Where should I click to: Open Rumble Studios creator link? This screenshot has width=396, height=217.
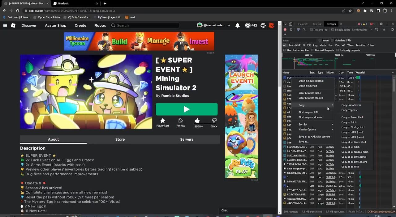pyautogui.click(x=175, y=96)
